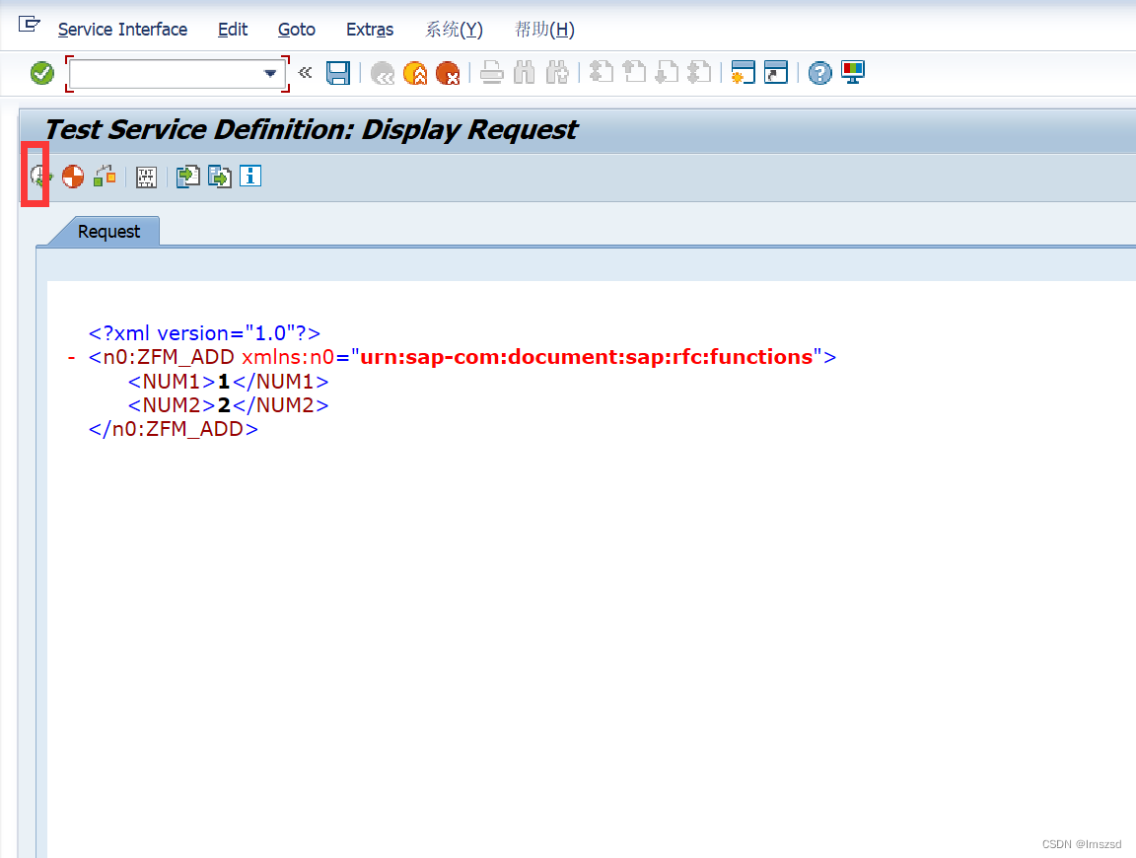Open the 系统(Y) menu
Screen dimensions: 1136x858
tap(454, 30)
